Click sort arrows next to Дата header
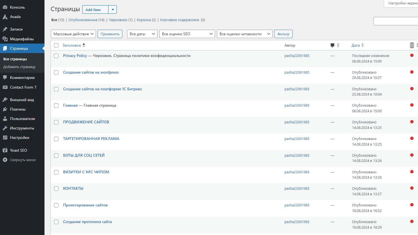 (362, 45)
